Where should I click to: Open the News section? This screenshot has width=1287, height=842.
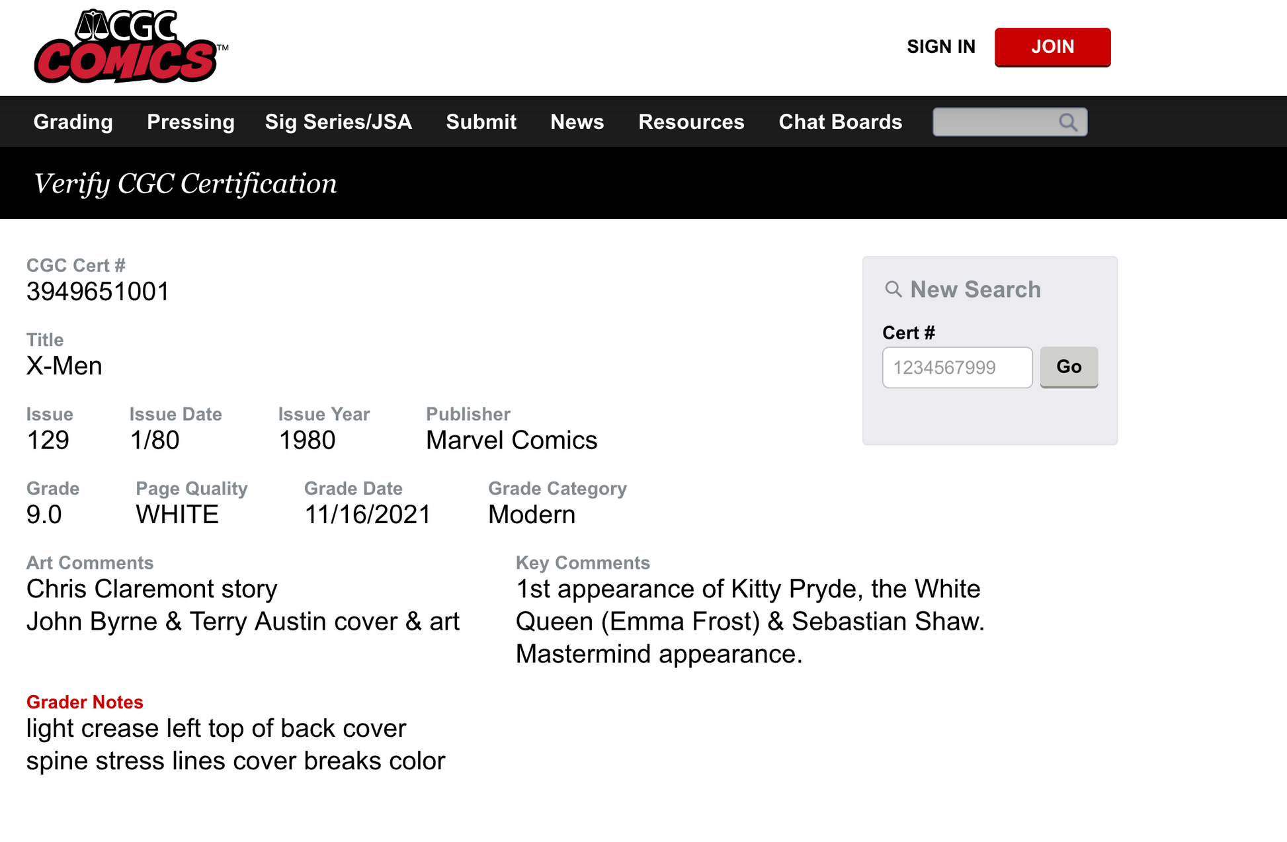[577, 122]
